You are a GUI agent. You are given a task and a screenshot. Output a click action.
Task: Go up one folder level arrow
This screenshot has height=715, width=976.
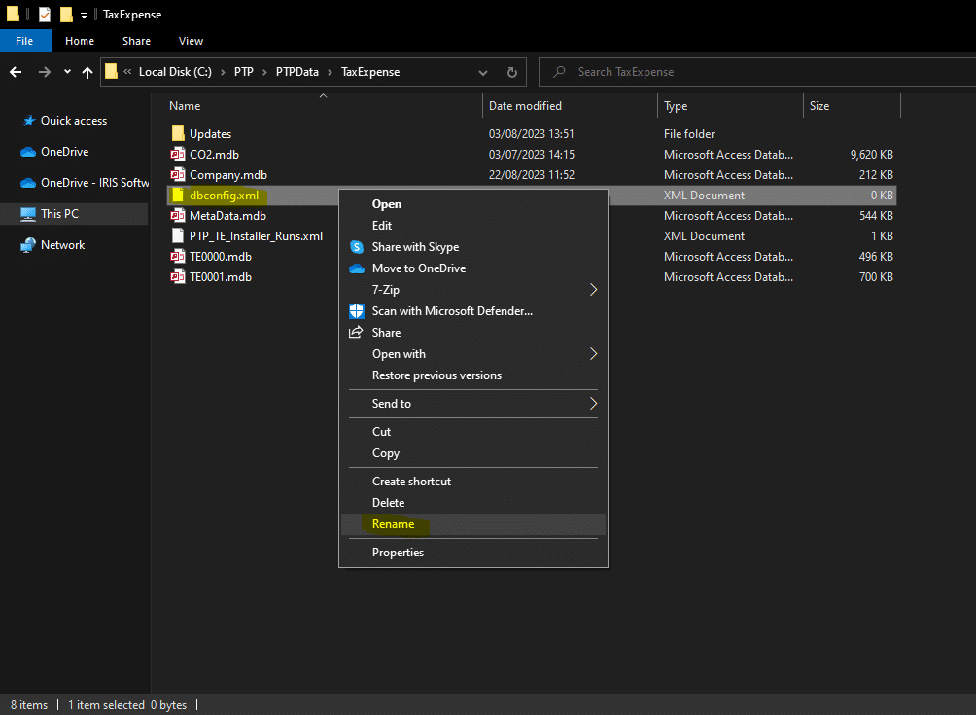(87, 72)
